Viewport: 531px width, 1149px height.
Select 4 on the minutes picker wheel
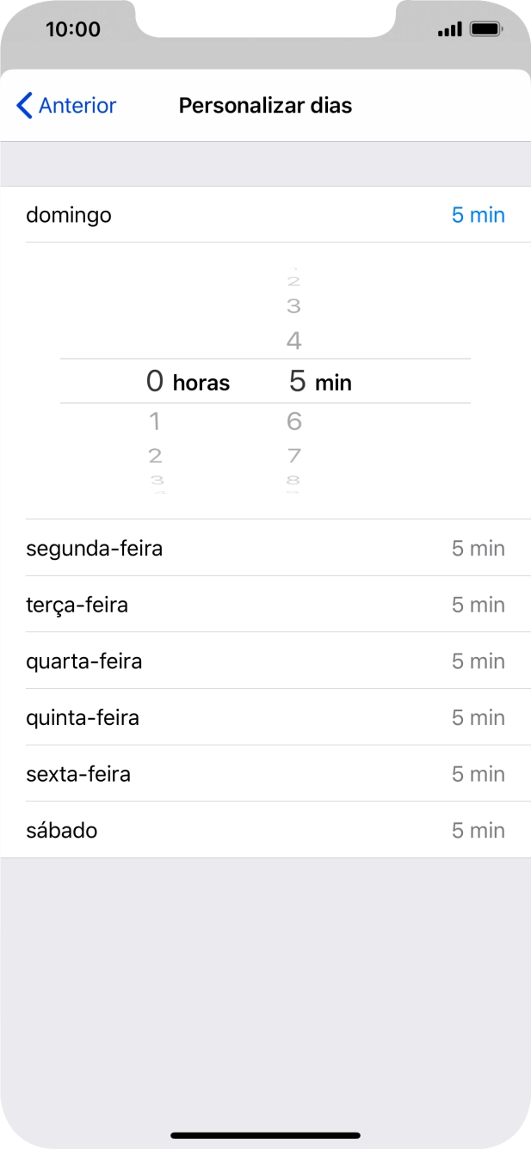(x=293, y=340)
